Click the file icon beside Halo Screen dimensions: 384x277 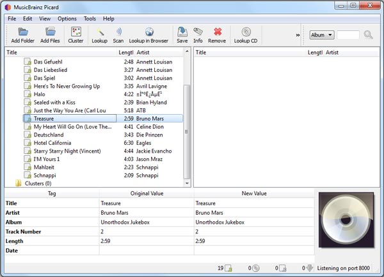[x=28, y=94]
